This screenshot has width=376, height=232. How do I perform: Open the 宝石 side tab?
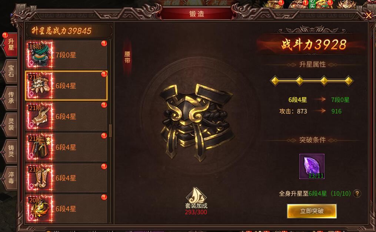pyautogui.click(x=11, y=71)
